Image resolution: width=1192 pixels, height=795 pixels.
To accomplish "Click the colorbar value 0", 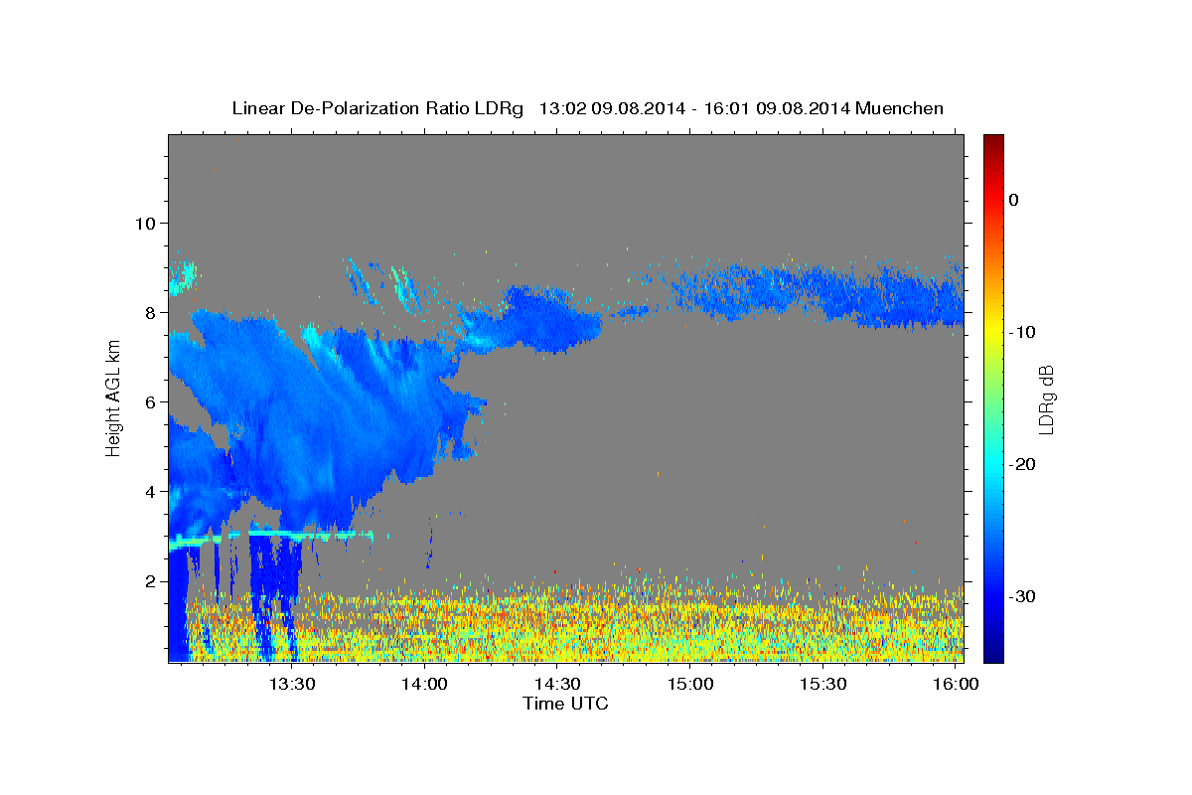I will 1013,200.
